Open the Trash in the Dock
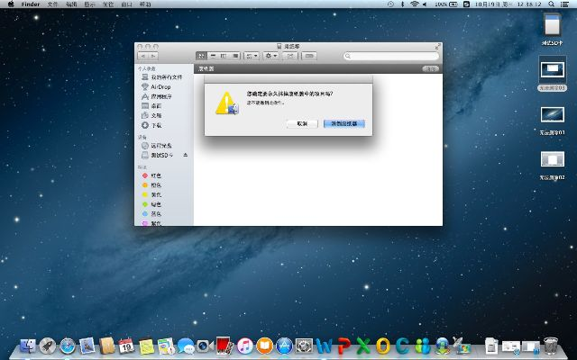Screen dimensions: 577x360 pos(551,346)
